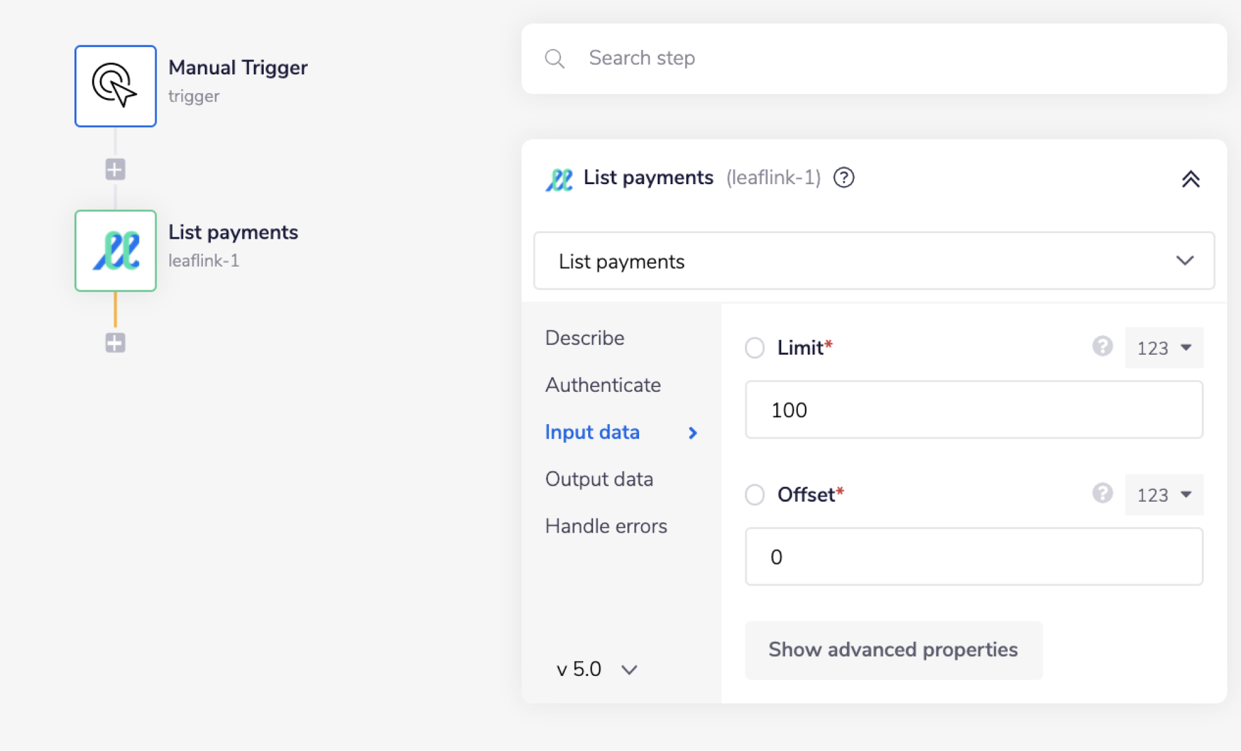The width and height of the screenshot is (1241, 751).
Task: Click the LeafLink logo in panel header
Action: 559,179
